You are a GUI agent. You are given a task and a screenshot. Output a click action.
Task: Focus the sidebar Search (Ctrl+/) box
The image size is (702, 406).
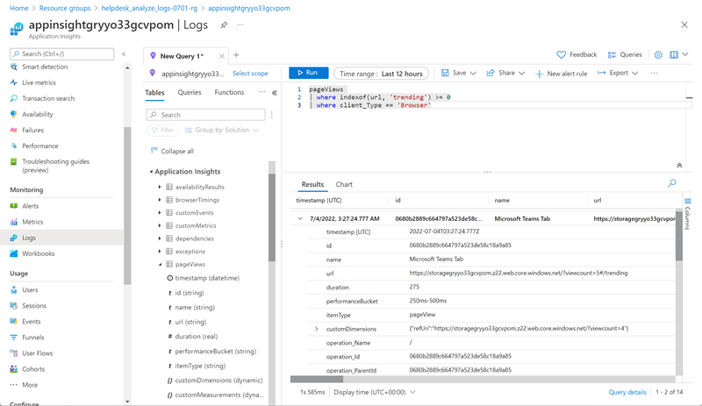click(61, 53)
